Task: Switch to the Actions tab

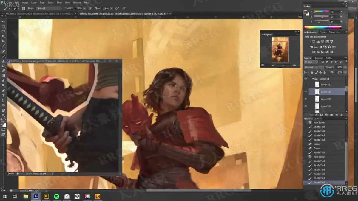Action: click(x=318, y=119)
